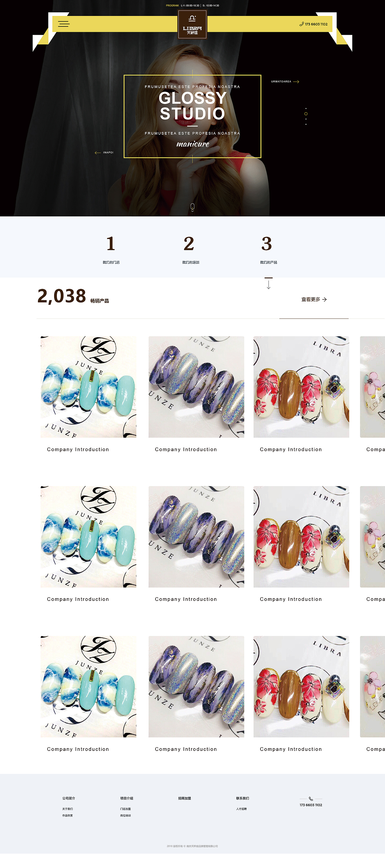385x854 pixels.
Task: Click the down arrow below tab 3
Action: 269,283
